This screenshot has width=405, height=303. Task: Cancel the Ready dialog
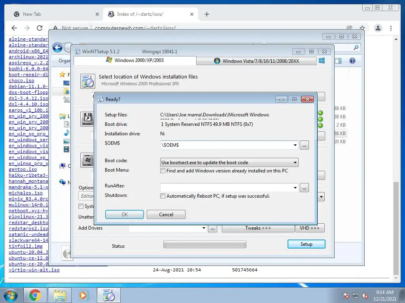pos(166,214)
